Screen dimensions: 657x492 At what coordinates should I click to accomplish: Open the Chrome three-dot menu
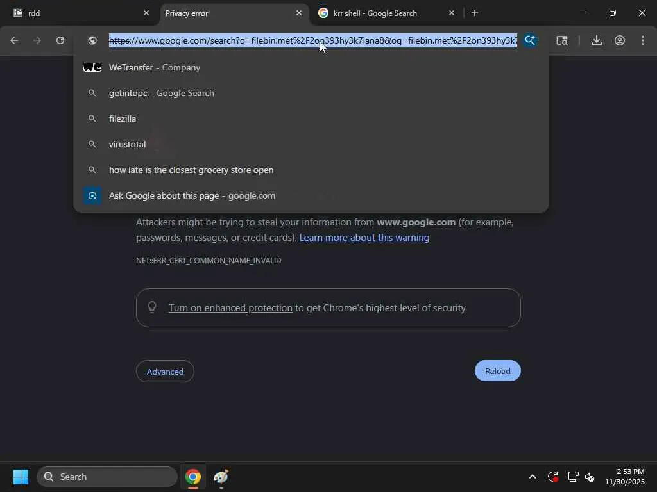(x=643, y=40)
